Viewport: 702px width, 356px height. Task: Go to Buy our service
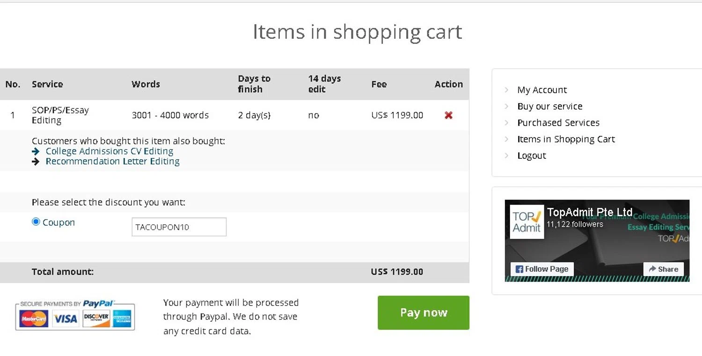(550, 107)
